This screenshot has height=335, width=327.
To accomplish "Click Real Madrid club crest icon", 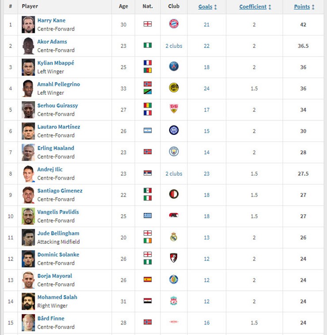I will coord(174,237).
